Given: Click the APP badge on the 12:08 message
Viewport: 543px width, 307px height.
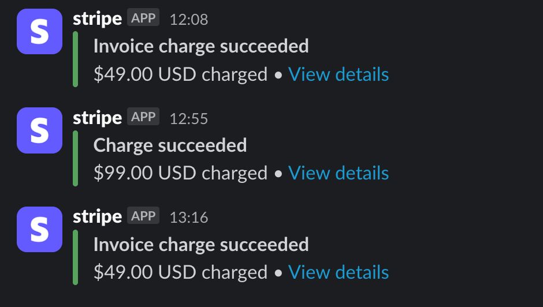Looking at the screenshot, I should tap(143, 17).
